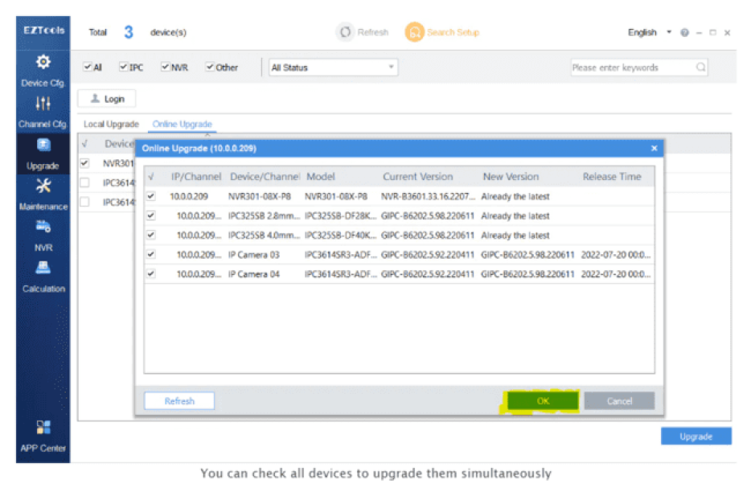
Task: Open Search Setup
Action: click(442, 32)
